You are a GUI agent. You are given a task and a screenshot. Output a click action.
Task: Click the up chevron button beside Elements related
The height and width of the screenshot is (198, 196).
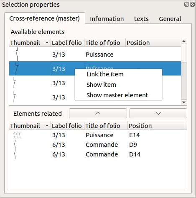pyautogui.click(x=98, y=113)
